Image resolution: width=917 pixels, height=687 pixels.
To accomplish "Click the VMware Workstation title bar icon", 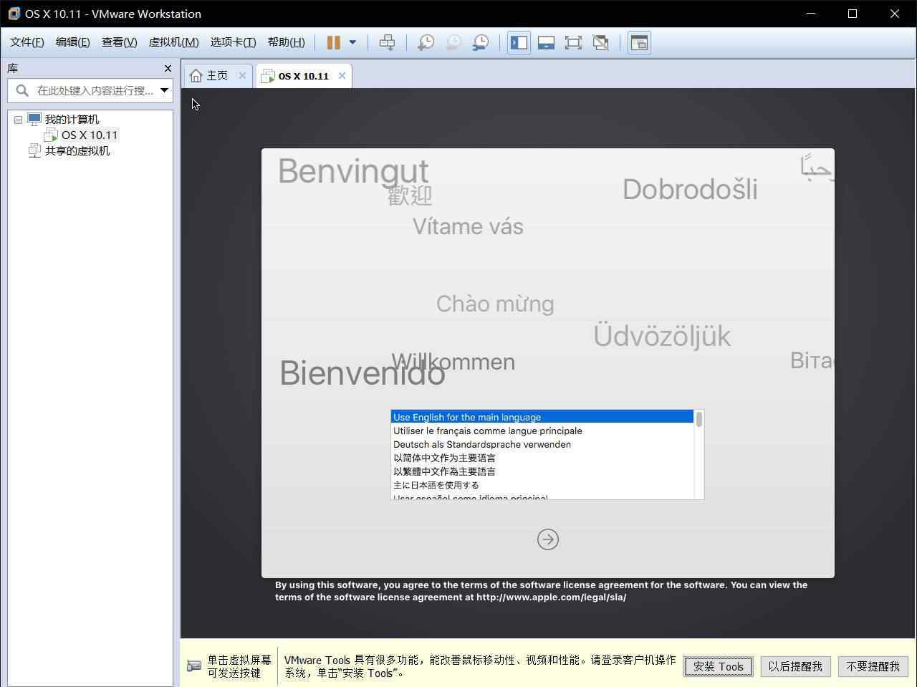I will [x=14, y=14].
